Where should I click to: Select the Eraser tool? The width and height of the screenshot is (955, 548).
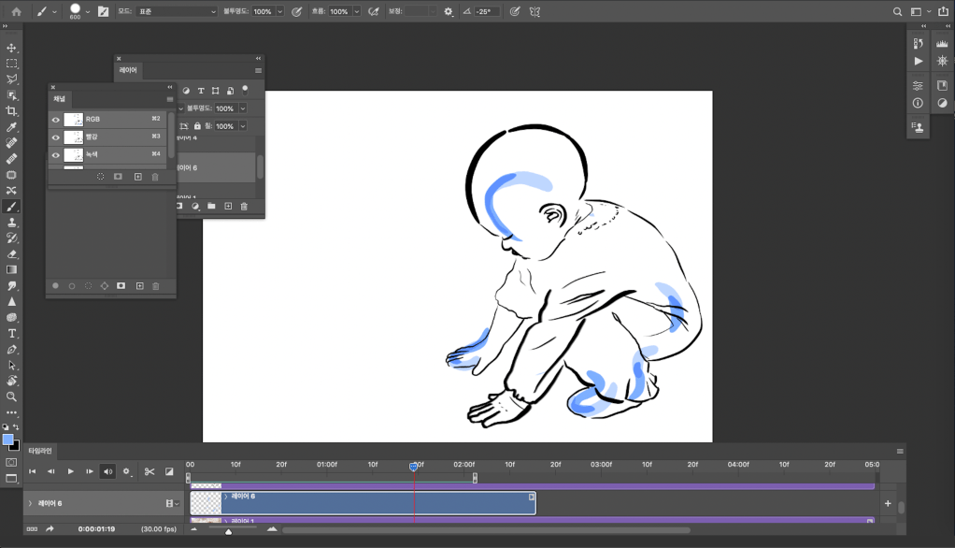11,254
